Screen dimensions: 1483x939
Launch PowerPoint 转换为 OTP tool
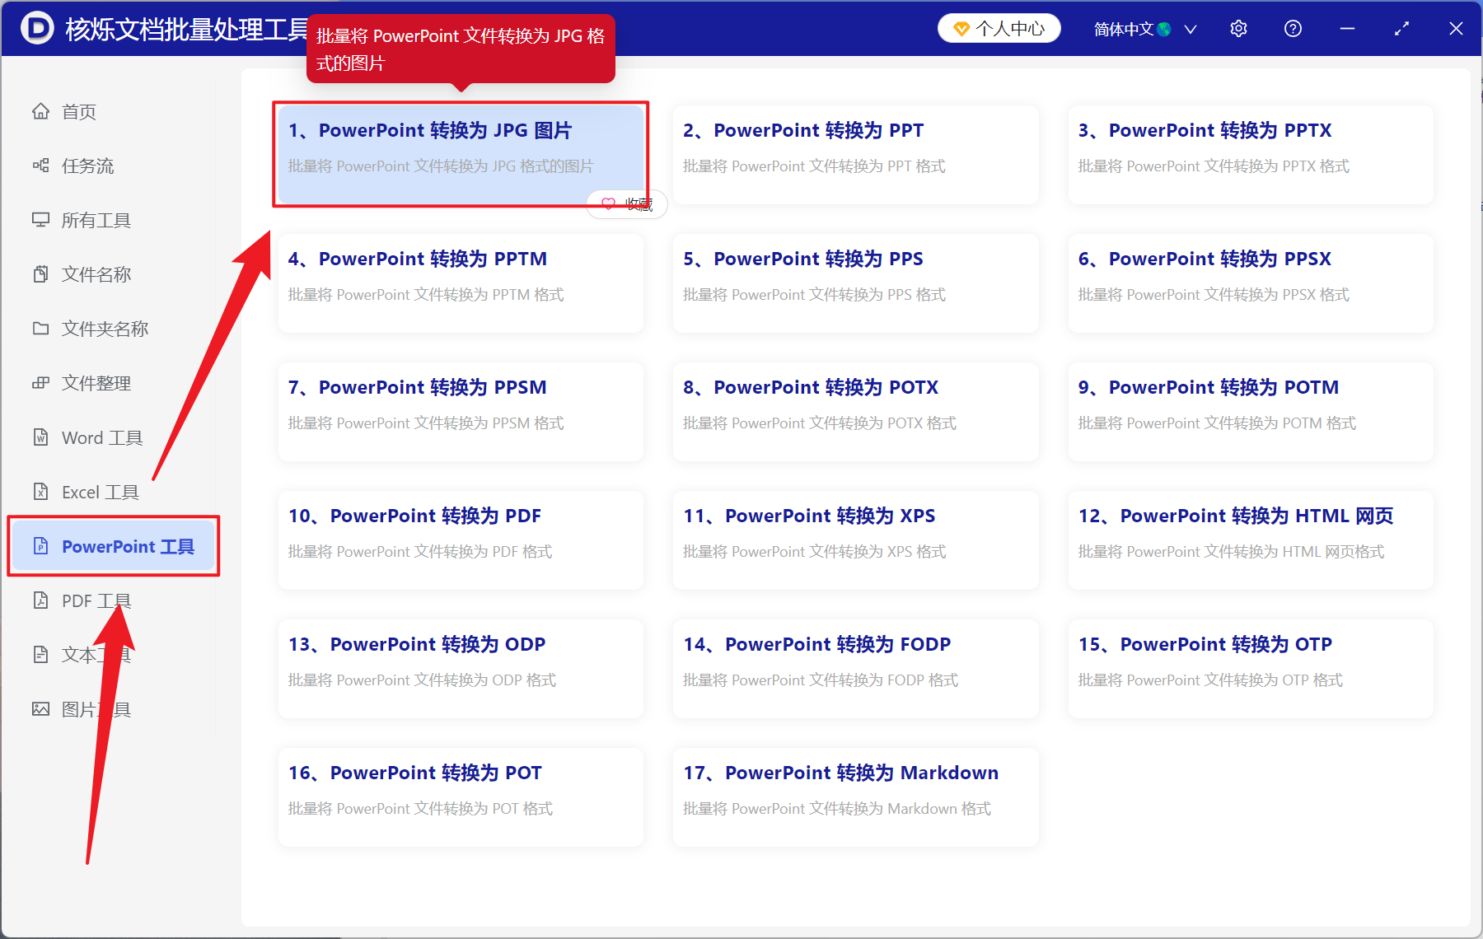coord(1251,668)
